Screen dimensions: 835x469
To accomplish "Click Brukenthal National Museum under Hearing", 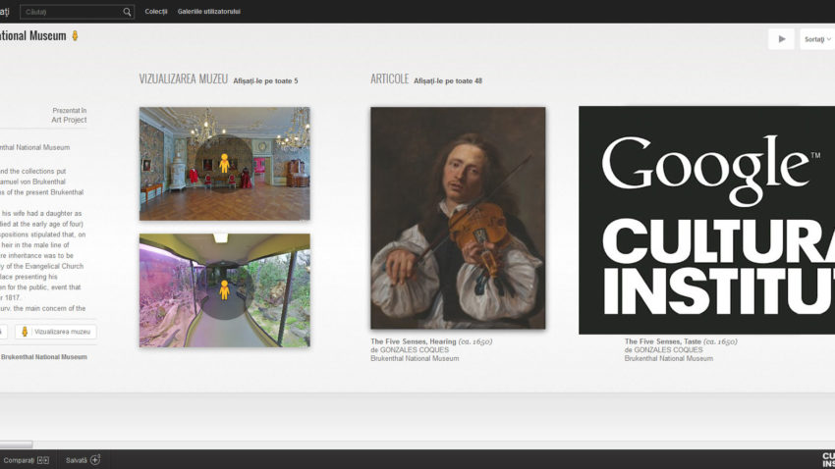I will click(x=415, y=358).
